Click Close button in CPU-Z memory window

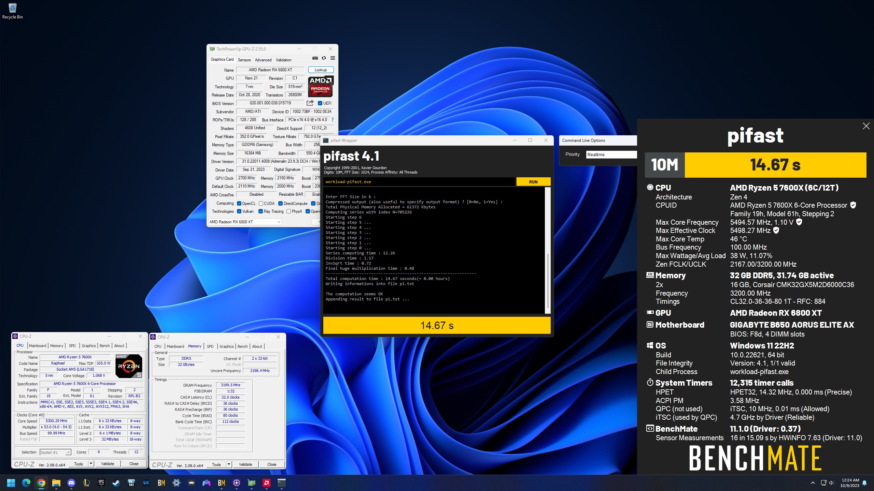pyautogui.click(x=272, y=464)
